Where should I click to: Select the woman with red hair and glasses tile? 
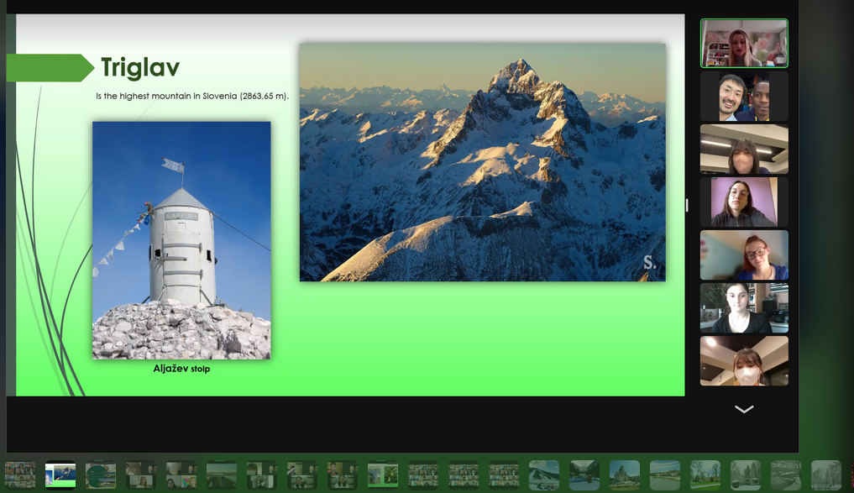(744, 255)
